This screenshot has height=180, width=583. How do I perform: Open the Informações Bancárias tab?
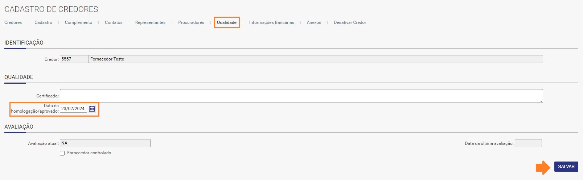point(271,22)
